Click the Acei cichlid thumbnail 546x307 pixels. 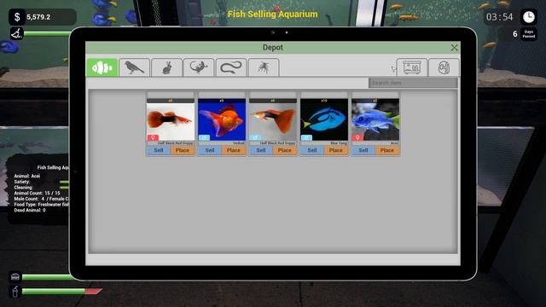coord(375,119)
